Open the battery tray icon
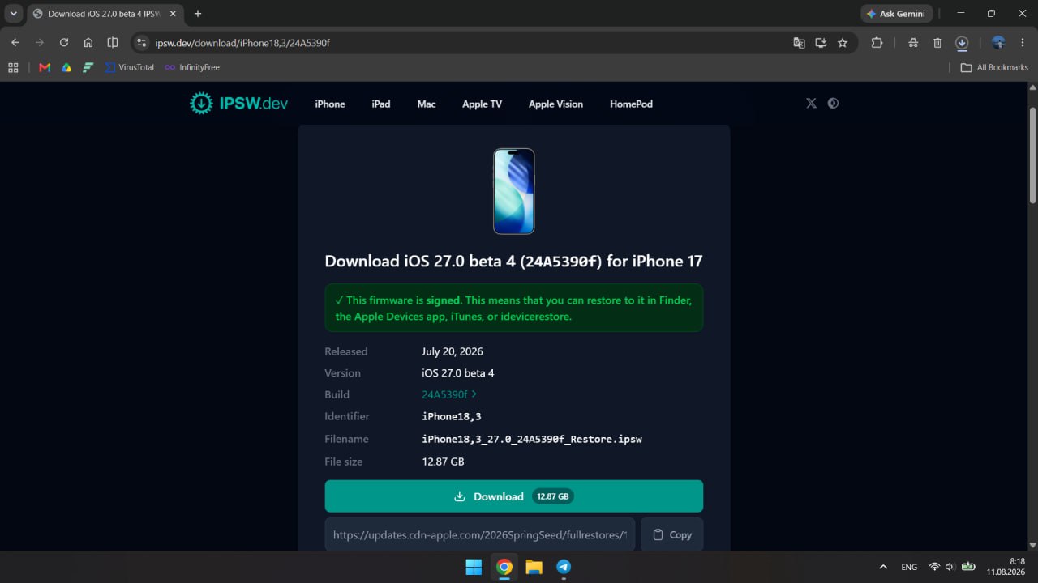The height and width of the screenshot is (583, 1038). pyautogui.click(x=967, y=567)
